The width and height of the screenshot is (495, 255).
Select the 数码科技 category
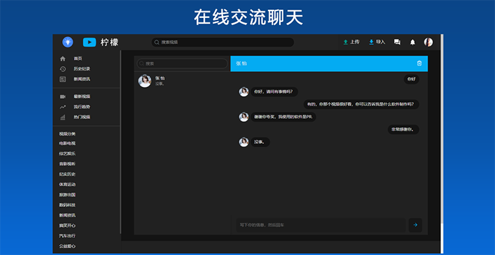tap(67, 205)
